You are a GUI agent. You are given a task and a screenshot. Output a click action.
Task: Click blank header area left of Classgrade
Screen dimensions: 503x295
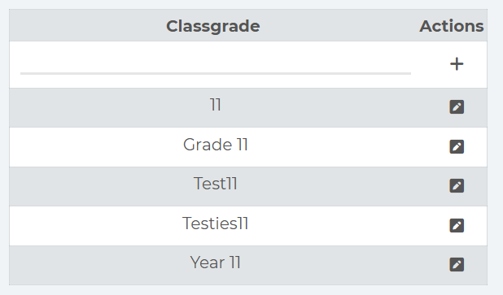(x=88, y=25)
